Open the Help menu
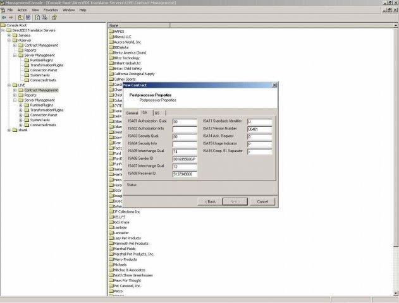 point(83,10)
